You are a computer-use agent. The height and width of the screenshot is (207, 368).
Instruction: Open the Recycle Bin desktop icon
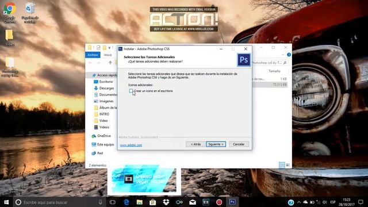pyautogui.click(x=30, y=13)
